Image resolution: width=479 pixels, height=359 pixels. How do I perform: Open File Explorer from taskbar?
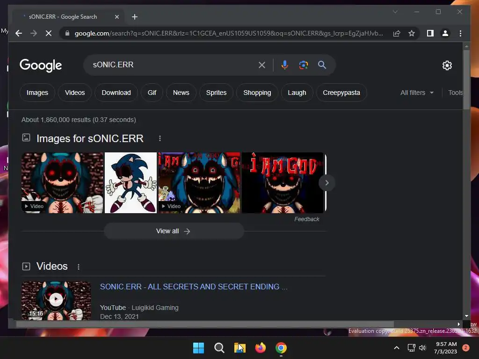[240, 348]
